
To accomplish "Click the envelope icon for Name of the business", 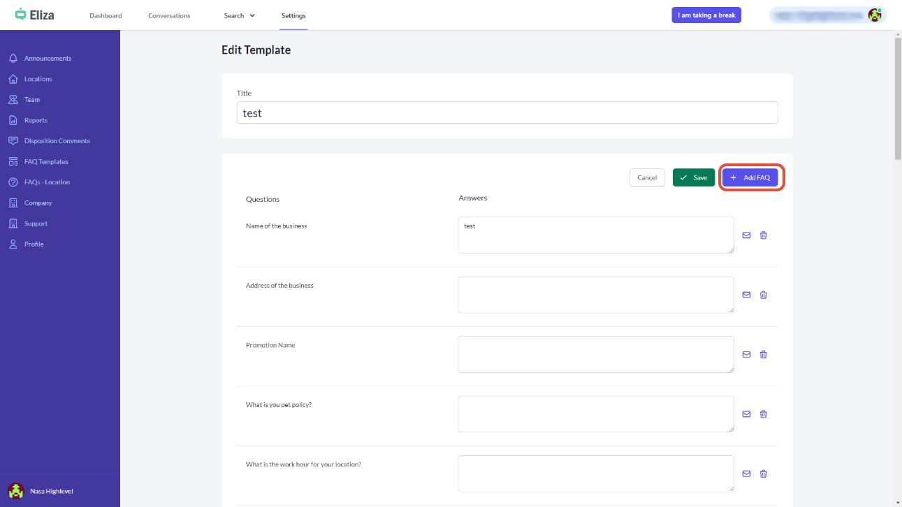I will click(746, 235).
